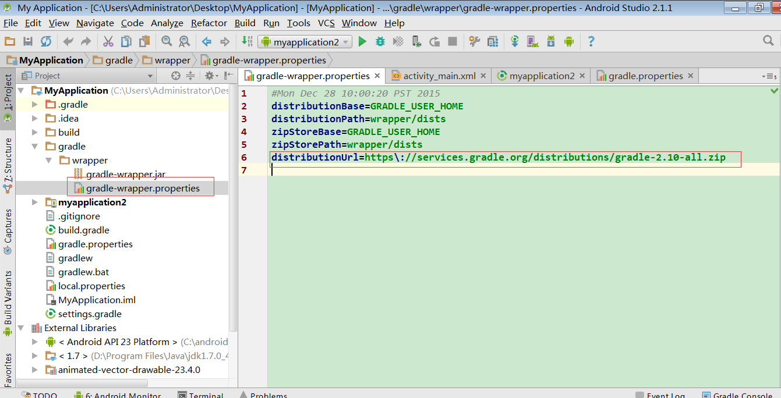Open the AVD Manager icon

533,41
